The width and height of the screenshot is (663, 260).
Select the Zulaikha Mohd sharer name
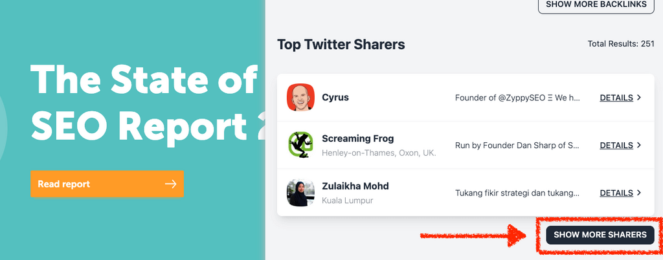coord(355,186)
